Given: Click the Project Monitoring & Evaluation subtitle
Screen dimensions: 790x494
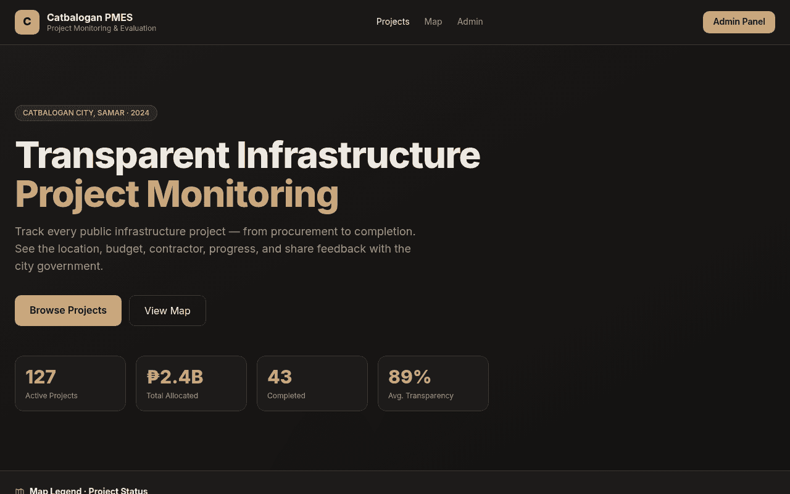Looking at the screenshot, I should click(x=101, y=28).
